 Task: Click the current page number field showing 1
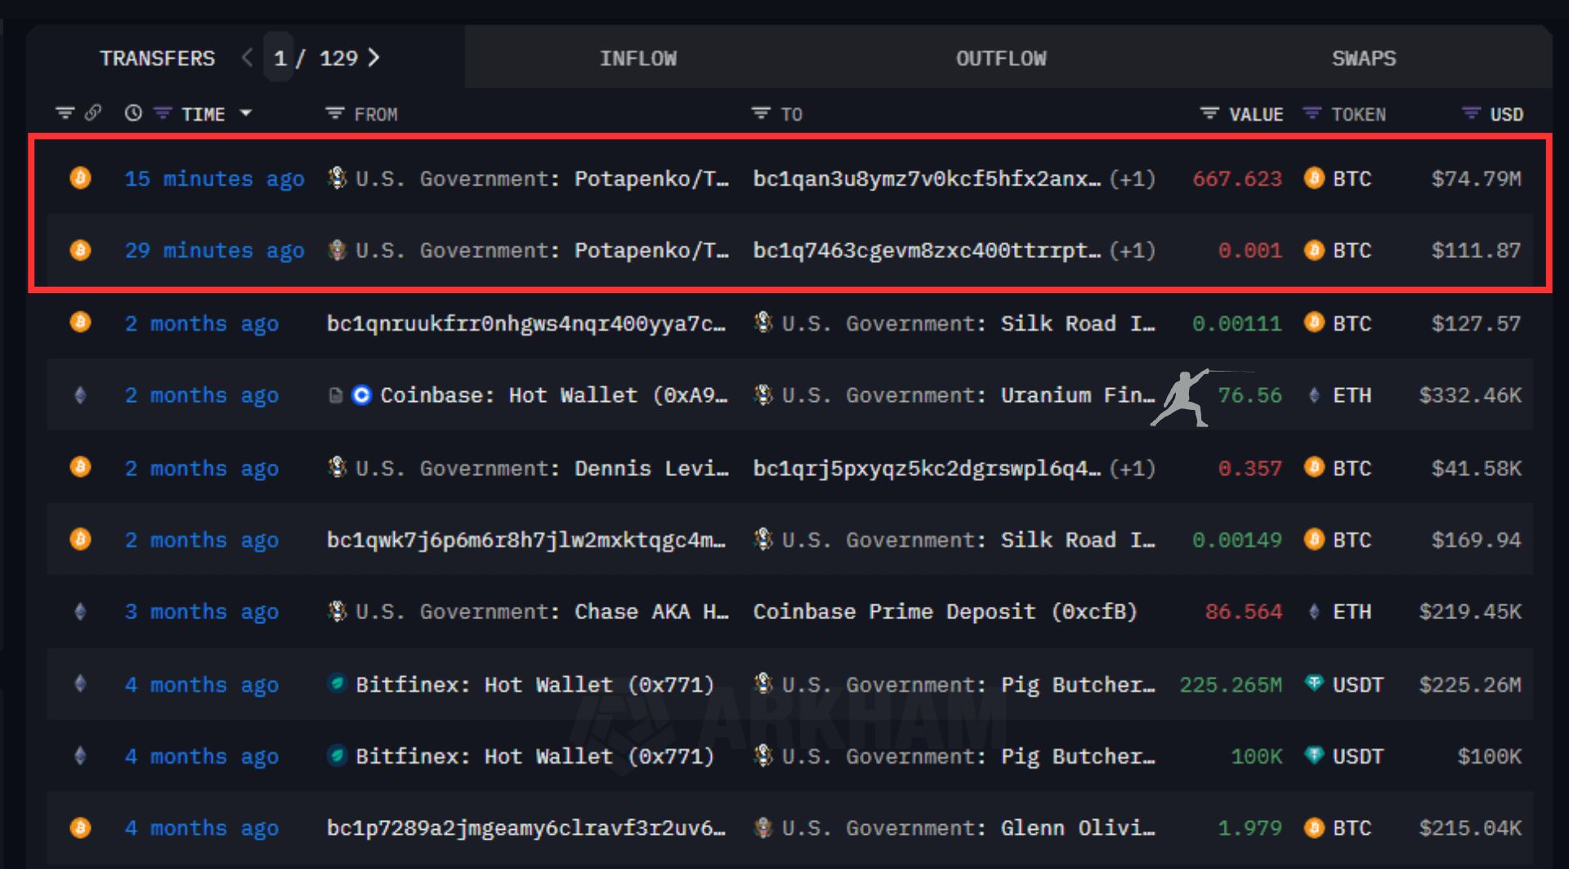(280, 57)
